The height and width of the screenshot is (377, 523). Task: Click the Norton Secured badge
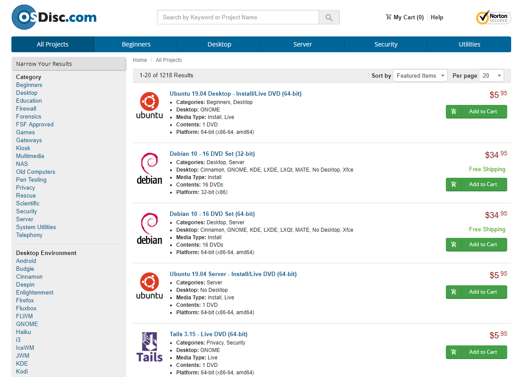(x=493, y=18)
